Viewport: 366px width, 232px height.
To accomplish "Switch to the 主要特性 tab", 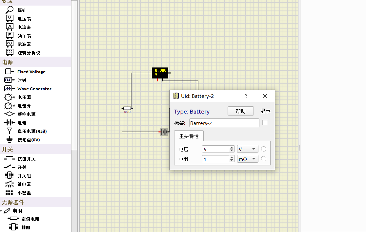I will [189, 136].
